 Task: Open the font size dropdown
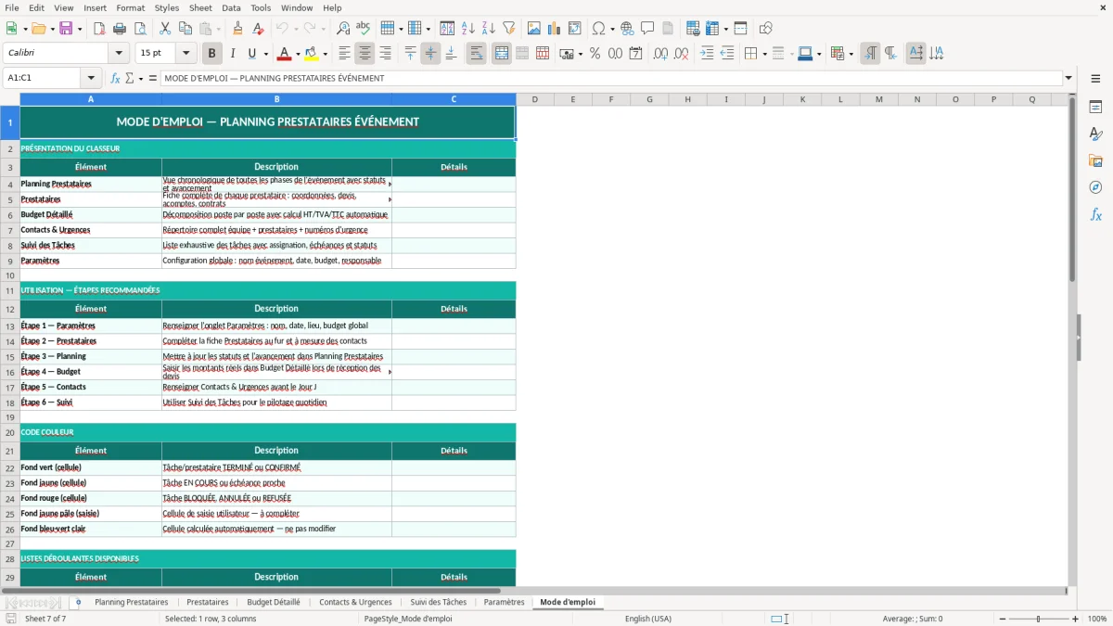point(185,53)
